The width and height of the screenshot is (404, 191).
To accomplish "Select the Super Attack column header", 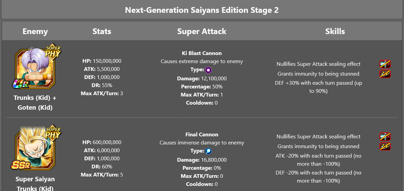I will [202, 31].
